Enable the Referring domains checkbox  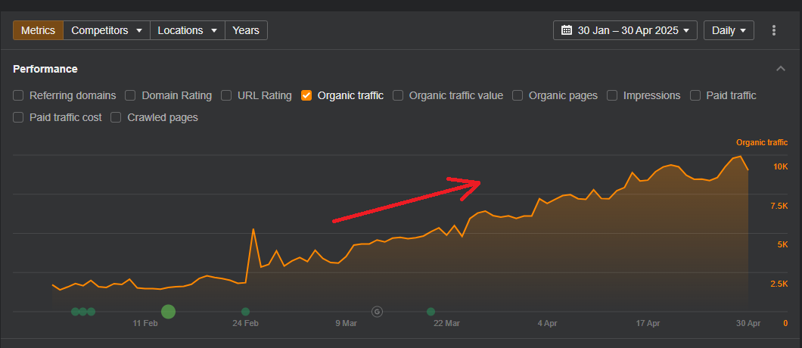point(18,95)
